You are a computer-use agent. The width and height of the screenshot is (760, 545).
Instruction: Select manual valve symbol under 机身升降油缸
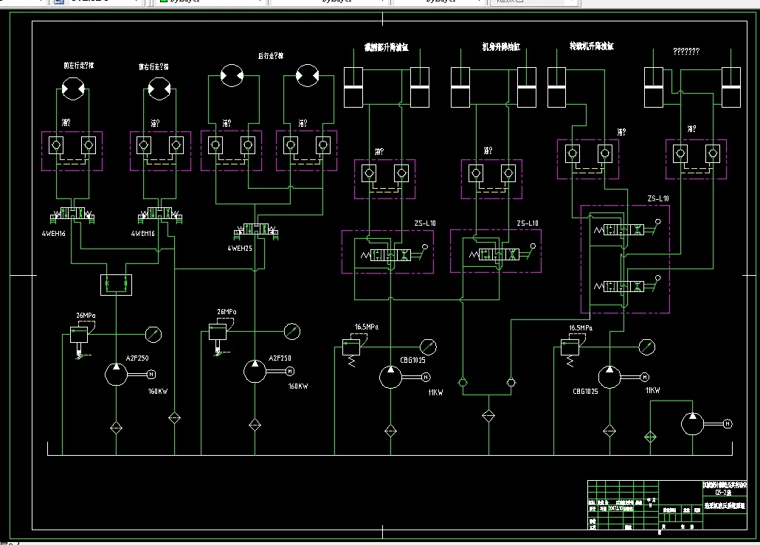coord(502,254)
